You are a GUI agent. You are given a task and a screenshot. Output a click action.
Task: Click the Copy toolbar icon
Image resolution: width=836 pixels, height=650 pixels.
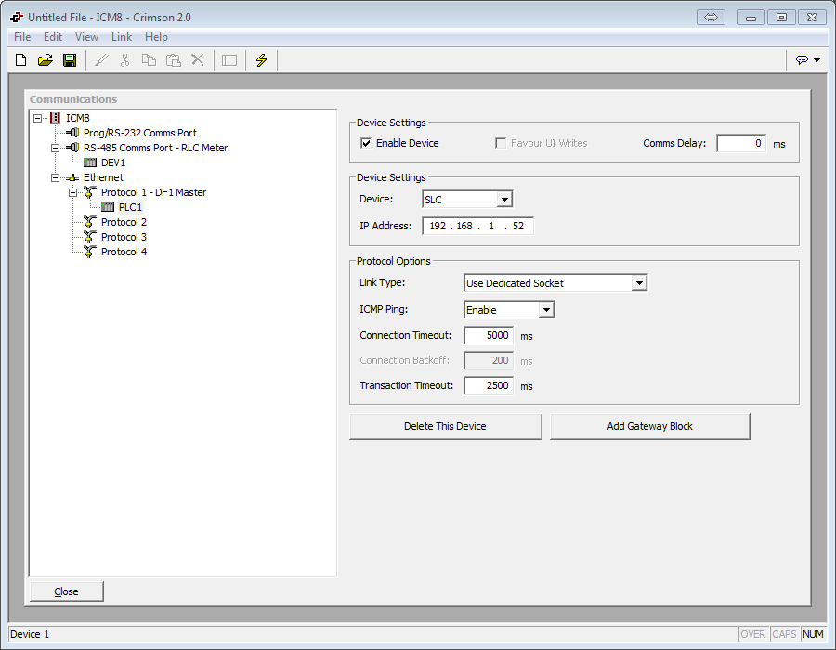(149, 60)
